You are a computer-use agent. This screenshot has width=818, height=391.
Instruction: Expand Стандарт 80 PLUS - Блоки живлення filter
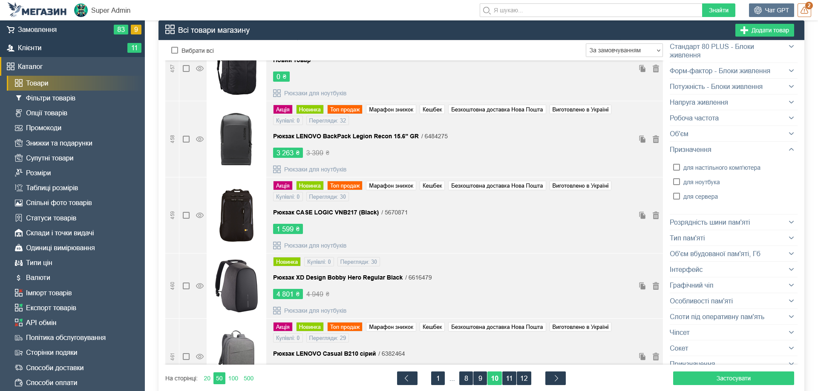pyautogui.click(x=733, y=51)
